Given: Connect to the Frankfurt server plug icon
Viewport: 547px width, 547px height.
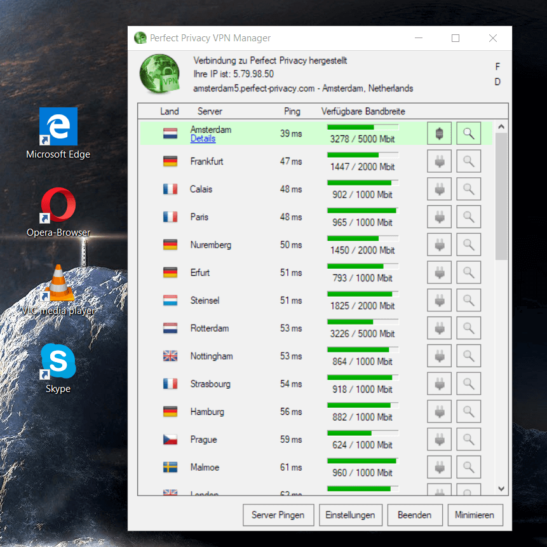Looking at the screenshot, I should coord(439,161).
